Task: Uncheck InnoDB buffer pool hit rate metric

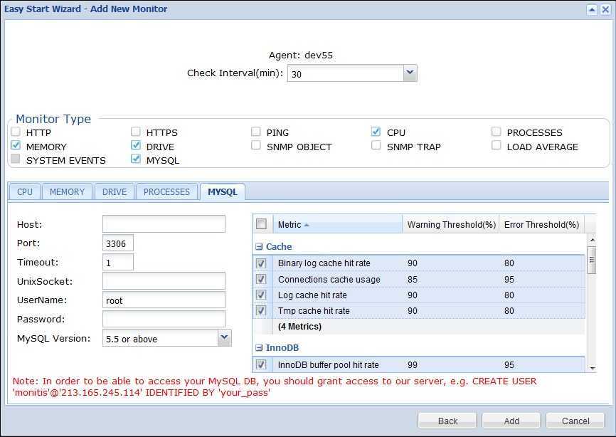Action: 261,364
